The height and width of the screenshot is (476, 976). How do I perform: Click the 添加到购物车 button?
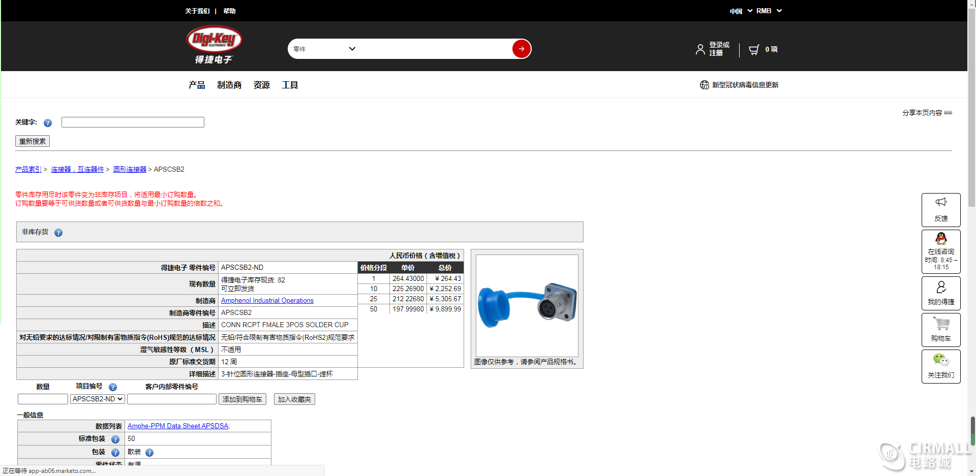pyautogui.click(x=242, y=399)
